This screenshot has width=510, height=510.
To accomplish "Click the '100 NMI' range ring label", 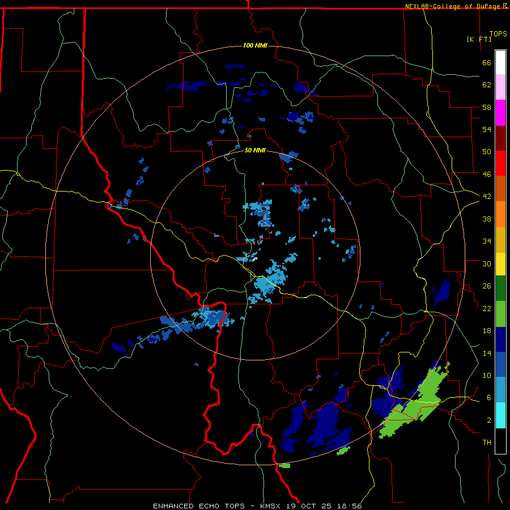I will click(x=255, y=45).
